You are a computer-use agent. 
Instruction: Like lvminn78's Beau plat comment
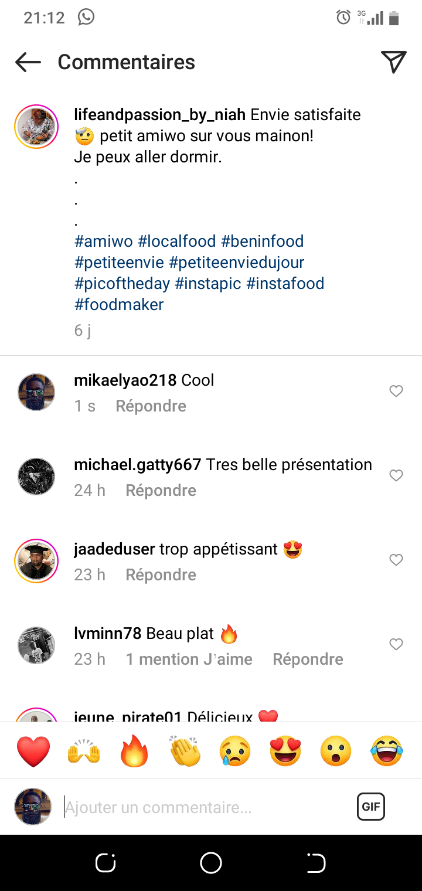click(396, 644)
